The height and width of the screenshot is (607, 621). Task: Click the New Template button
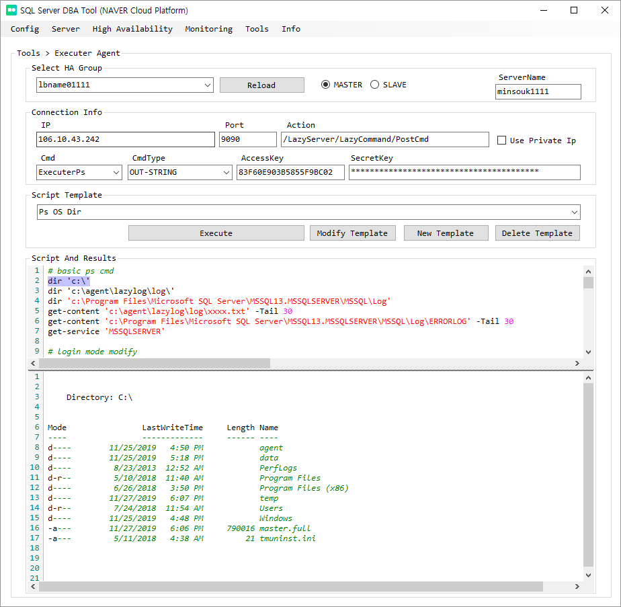446,233
